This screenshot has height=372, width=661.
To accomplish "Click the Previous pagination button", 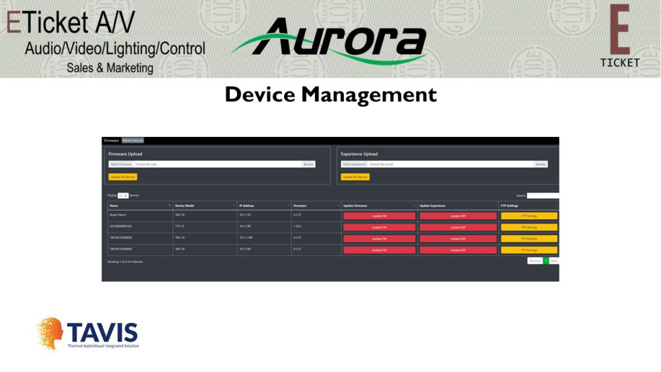I will pyautogui.click(x=535, y=261).
